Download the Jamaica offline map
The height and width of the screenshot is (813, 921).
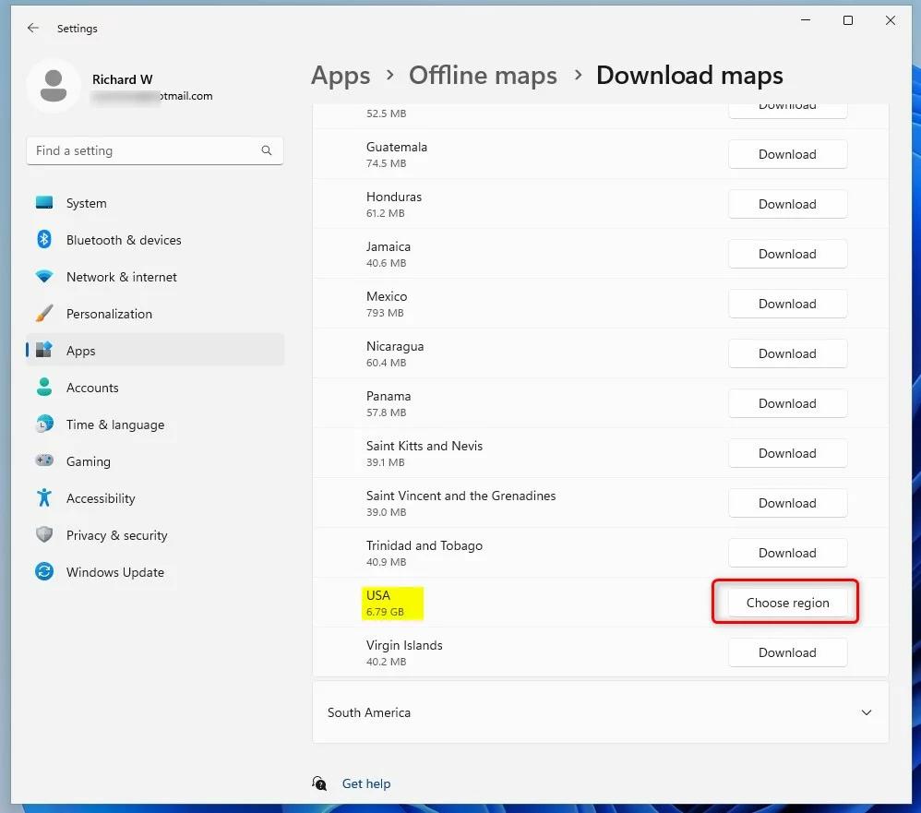(x=787, y=254)
